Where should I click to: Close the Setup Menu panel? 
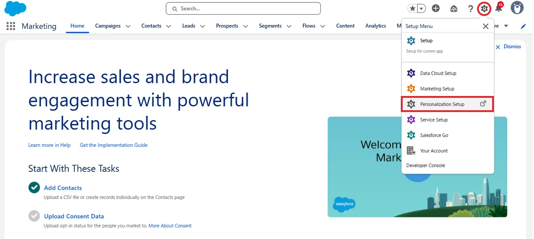pyautogui.click(x=485, y=26)
